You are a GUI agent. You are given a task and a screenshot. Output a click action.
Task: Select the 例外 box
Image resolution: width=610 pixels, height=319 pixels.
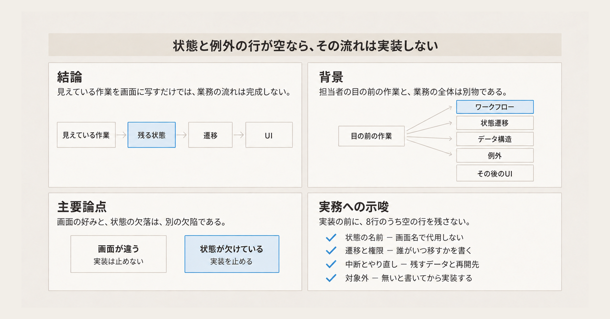(x=495, y=155)
